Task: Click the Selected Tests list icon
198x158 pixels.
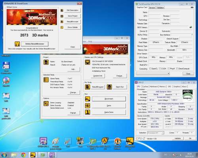Action: [x=46, y=80]
